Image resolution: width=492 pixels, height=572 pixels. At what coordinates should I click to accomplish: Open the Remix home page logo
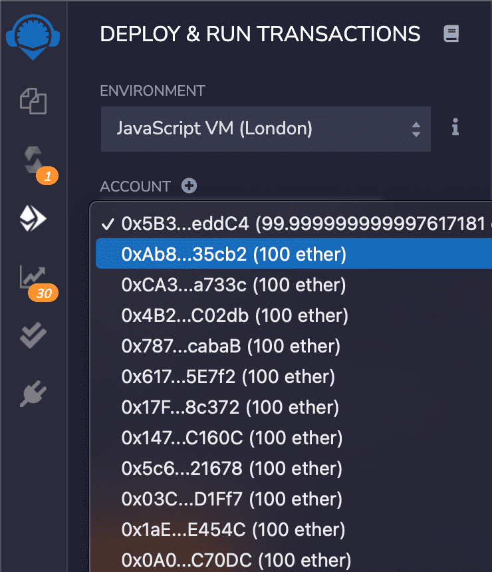[33, 36]
